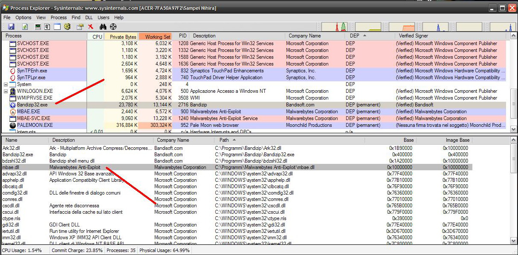
Task: Click the upper pane scrollbar up arrow
Action: coord(513,36)
